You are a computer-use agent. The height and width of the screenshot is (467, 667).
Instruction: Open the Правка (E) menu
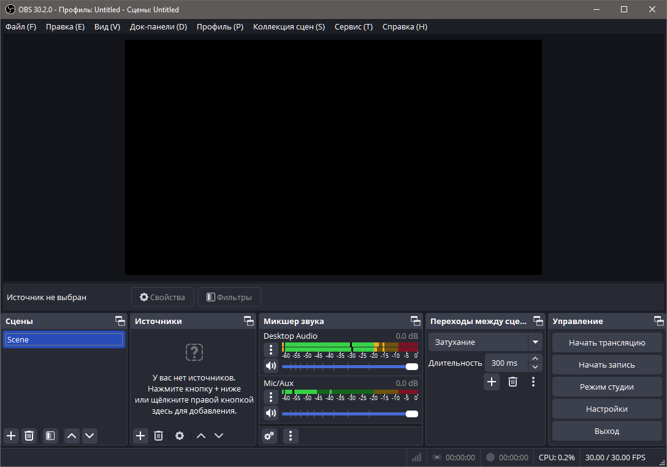(x=65, y=27)
